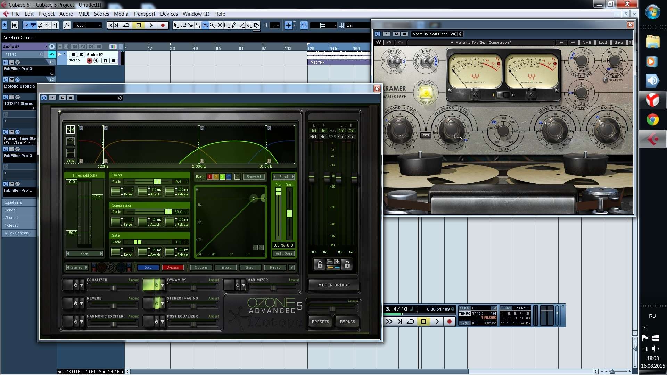Open the Transport menu
667x375 pixels.
coord(144,14)
